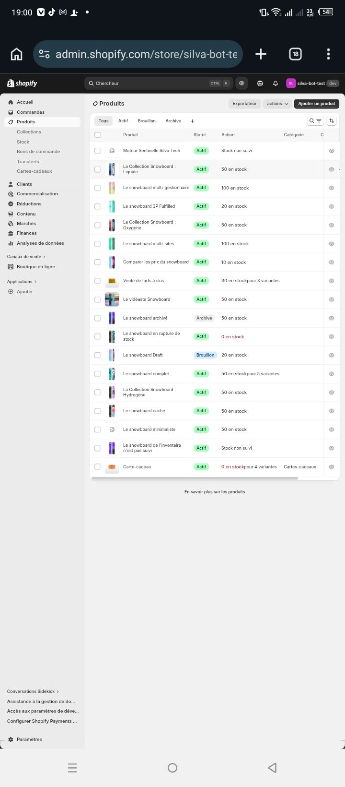Image resolution: width=345 pixels, height=787 pixels.
Task: Preview Le snowboard Draft with eye icon
Action: (x=331, y=355)
